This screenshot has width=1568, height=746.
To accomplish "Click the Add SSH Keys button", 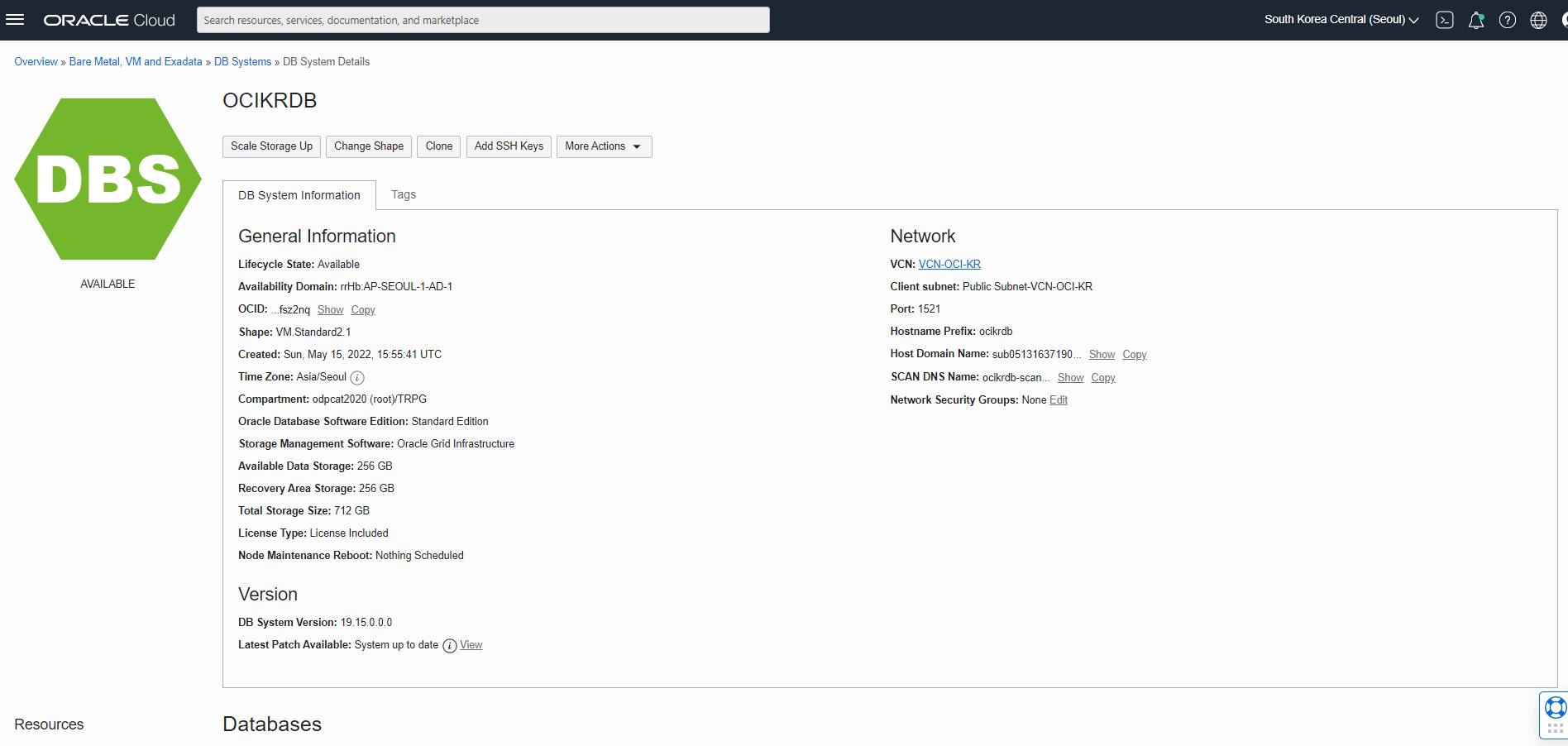I will [x=509, y=146].
